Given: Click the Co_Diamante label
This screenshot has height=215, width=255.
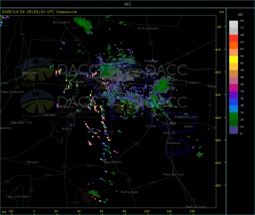Looking at the screenshot, I should pyautogui.click(x=26, y=85).
